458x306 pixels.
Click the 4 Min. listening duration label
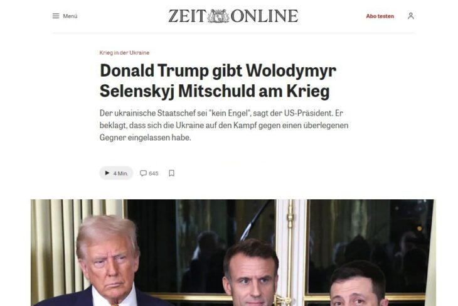[120, 173]
